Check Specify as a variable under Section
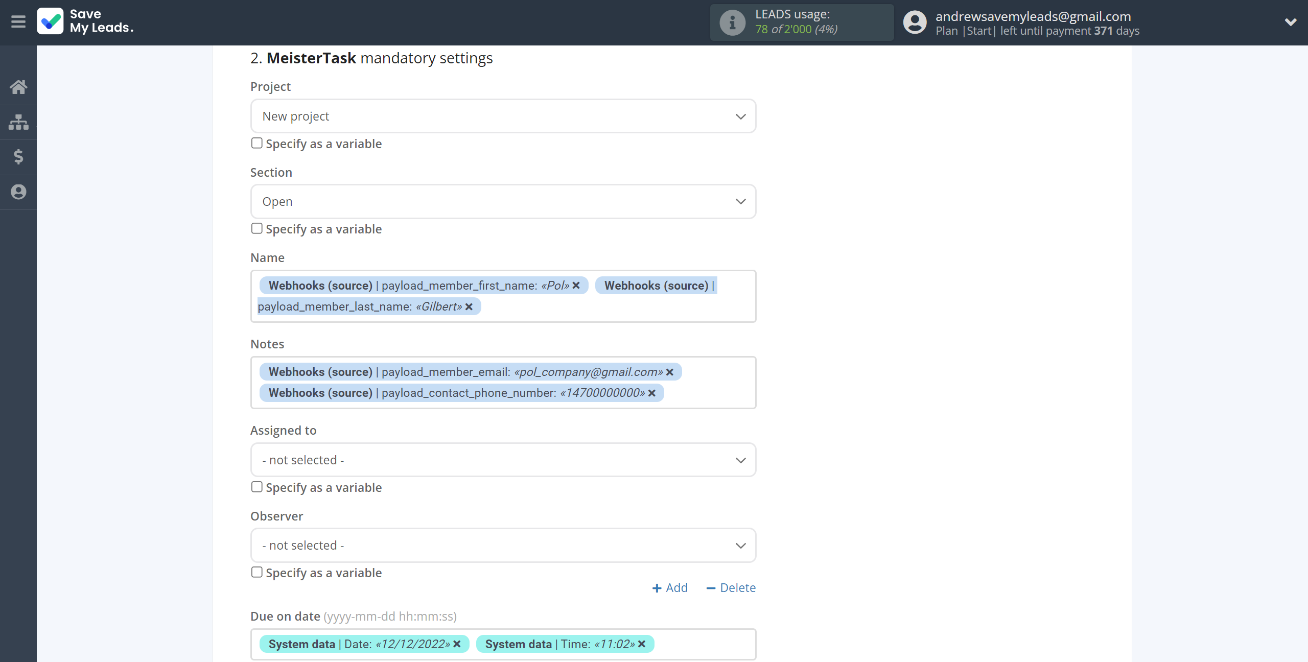Image resolution: width=1308 pixels, height=662 pixels. click(x=256, y=228)
